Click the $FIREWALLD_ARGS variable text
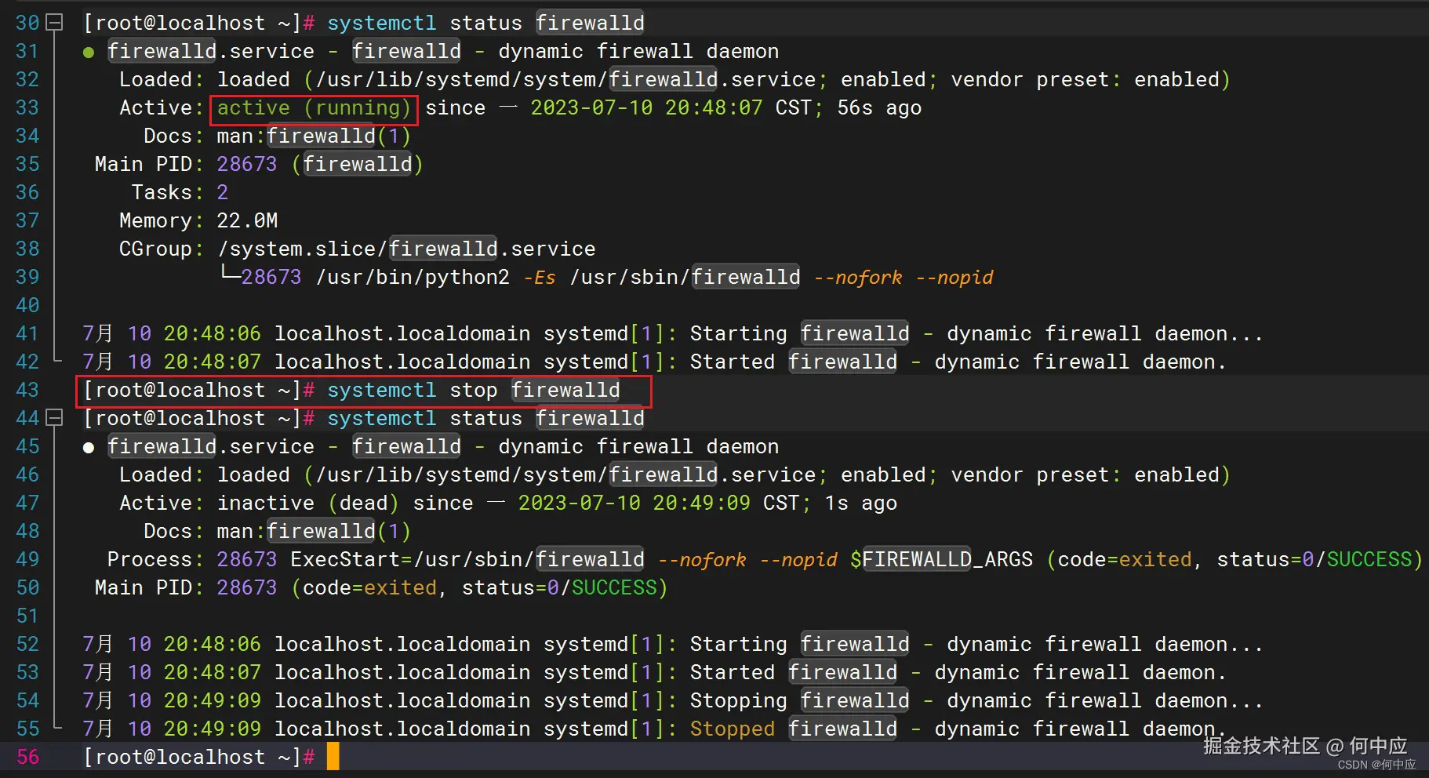 tap(941, 559)
